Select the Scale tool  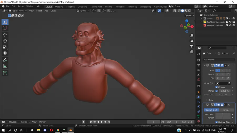coord(5,47)
